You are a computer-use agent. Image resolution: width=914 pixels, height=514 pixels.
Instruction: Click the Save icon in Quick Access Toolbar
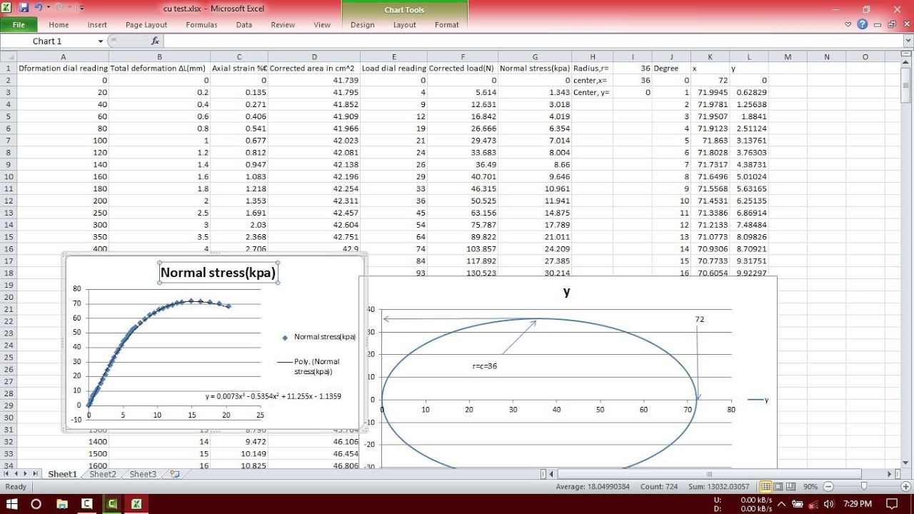point(24,8)
